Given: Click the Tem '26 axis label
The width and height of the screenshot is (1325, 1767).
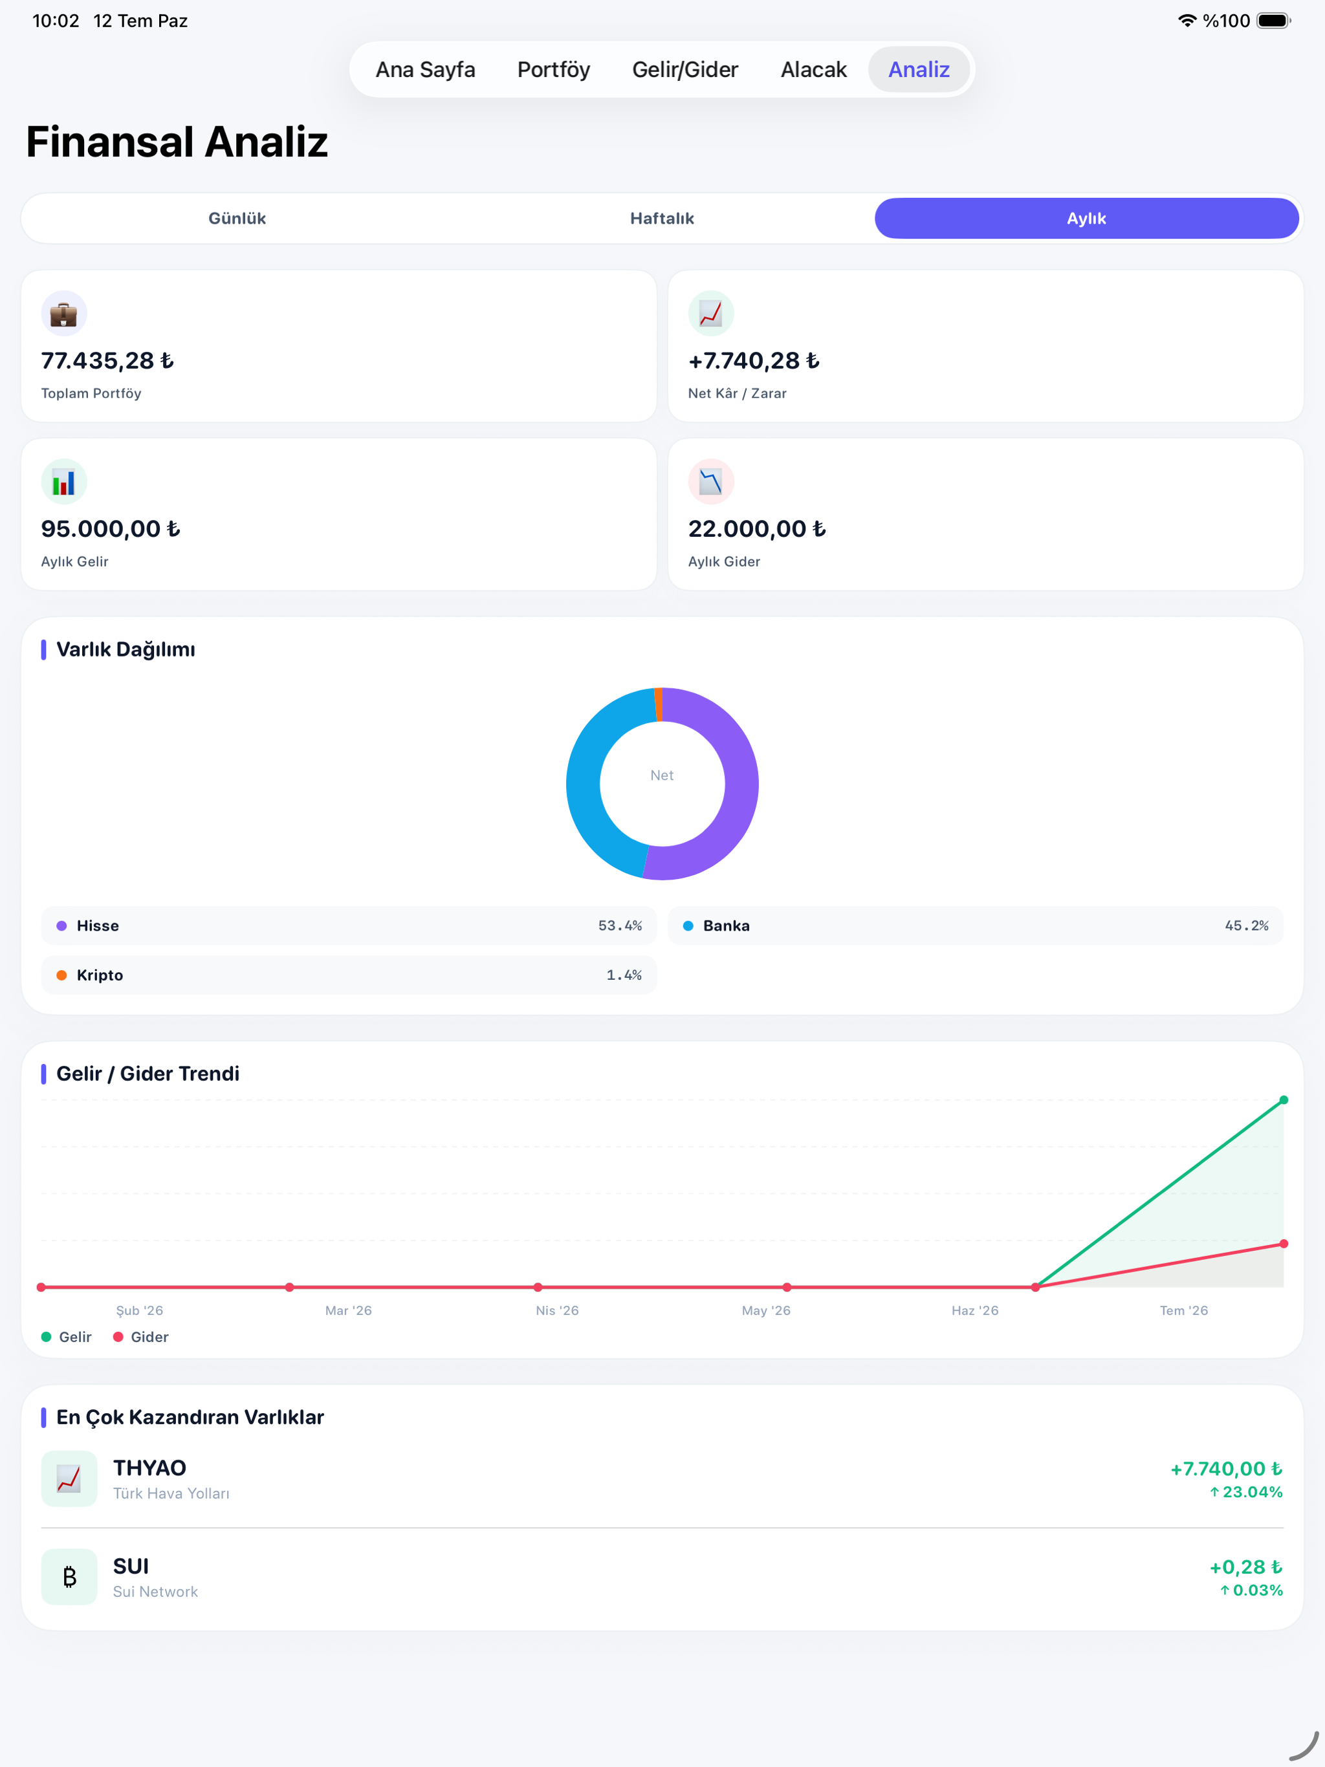Looking at the screenshot, I should pos(1183,1311).
